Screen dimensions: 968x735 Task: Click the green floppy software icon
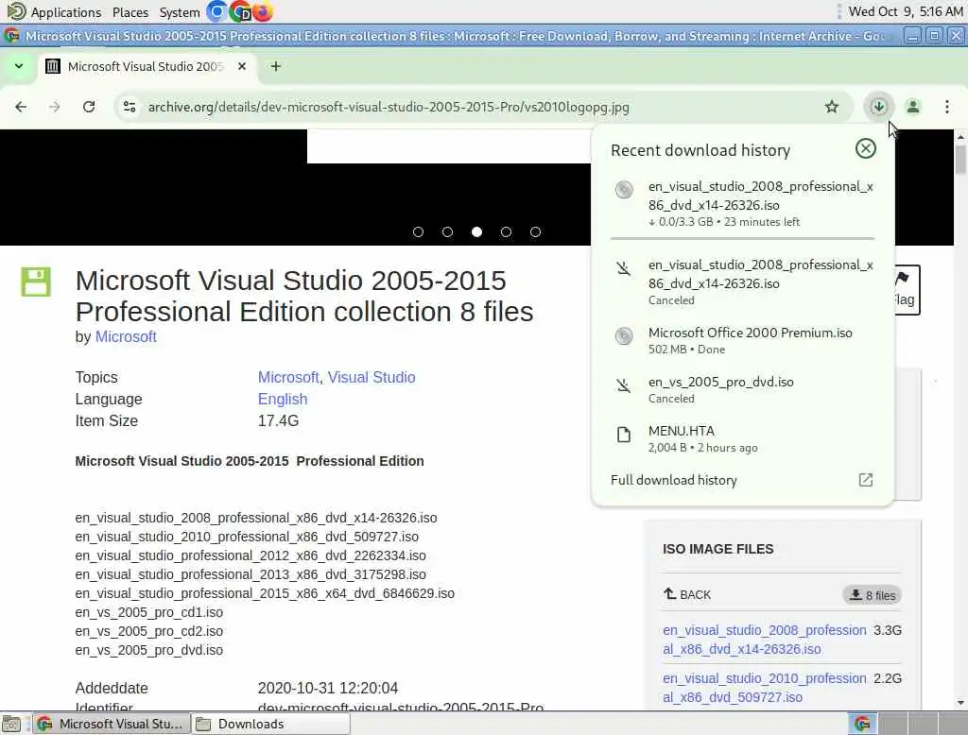click(36, 282)
